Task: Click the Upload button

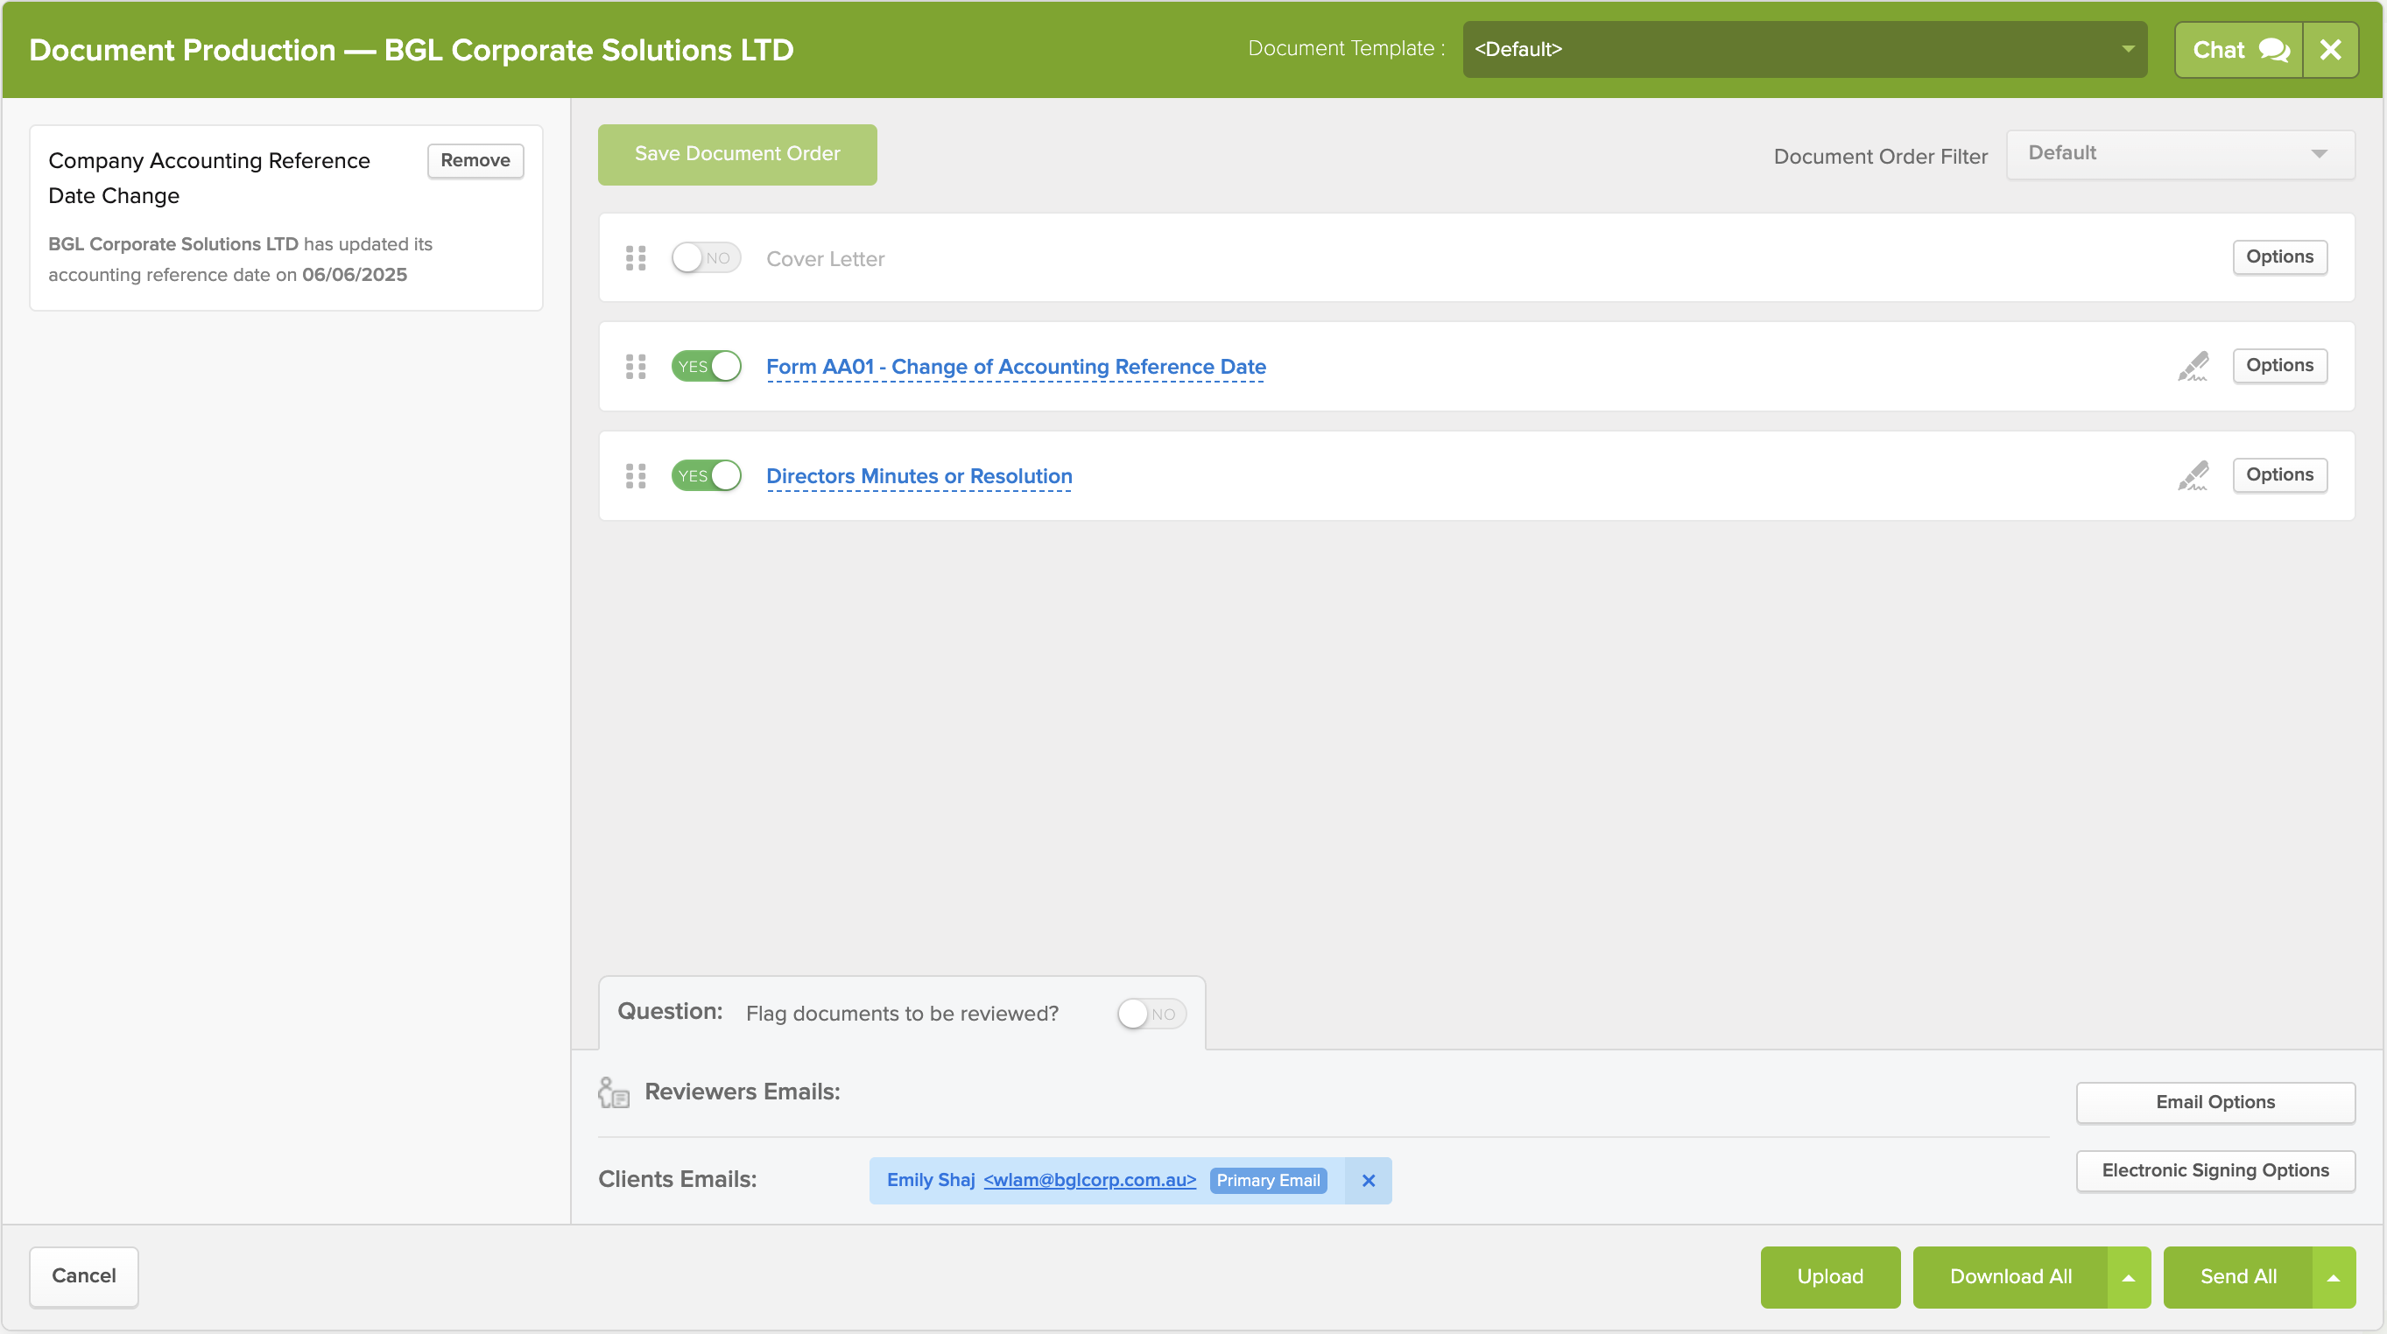Action: (1830, 1275)
